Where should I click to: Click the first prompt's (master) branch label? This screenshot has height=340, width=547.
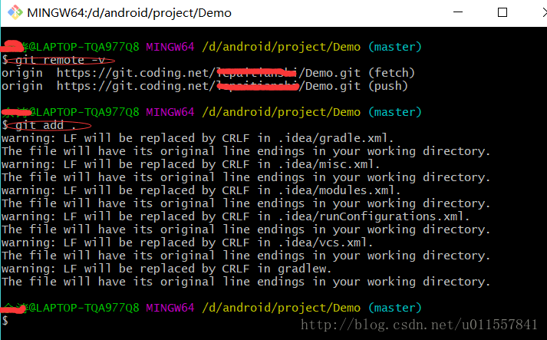(395, 47)
